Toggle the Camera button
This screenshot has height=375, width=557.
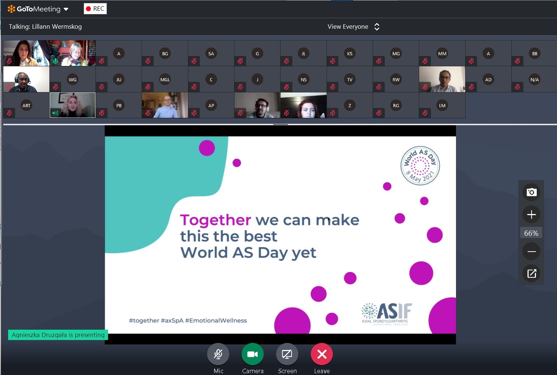(x=253, y=354)
